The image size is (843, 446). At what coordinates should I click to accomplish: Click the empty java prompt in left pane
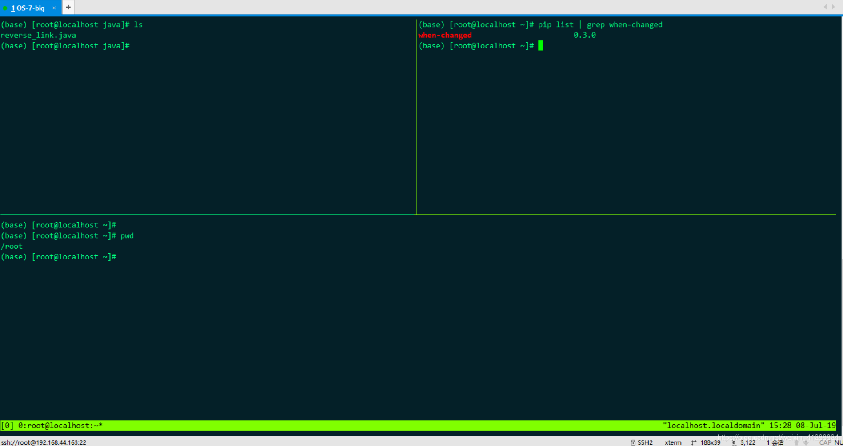65,46
